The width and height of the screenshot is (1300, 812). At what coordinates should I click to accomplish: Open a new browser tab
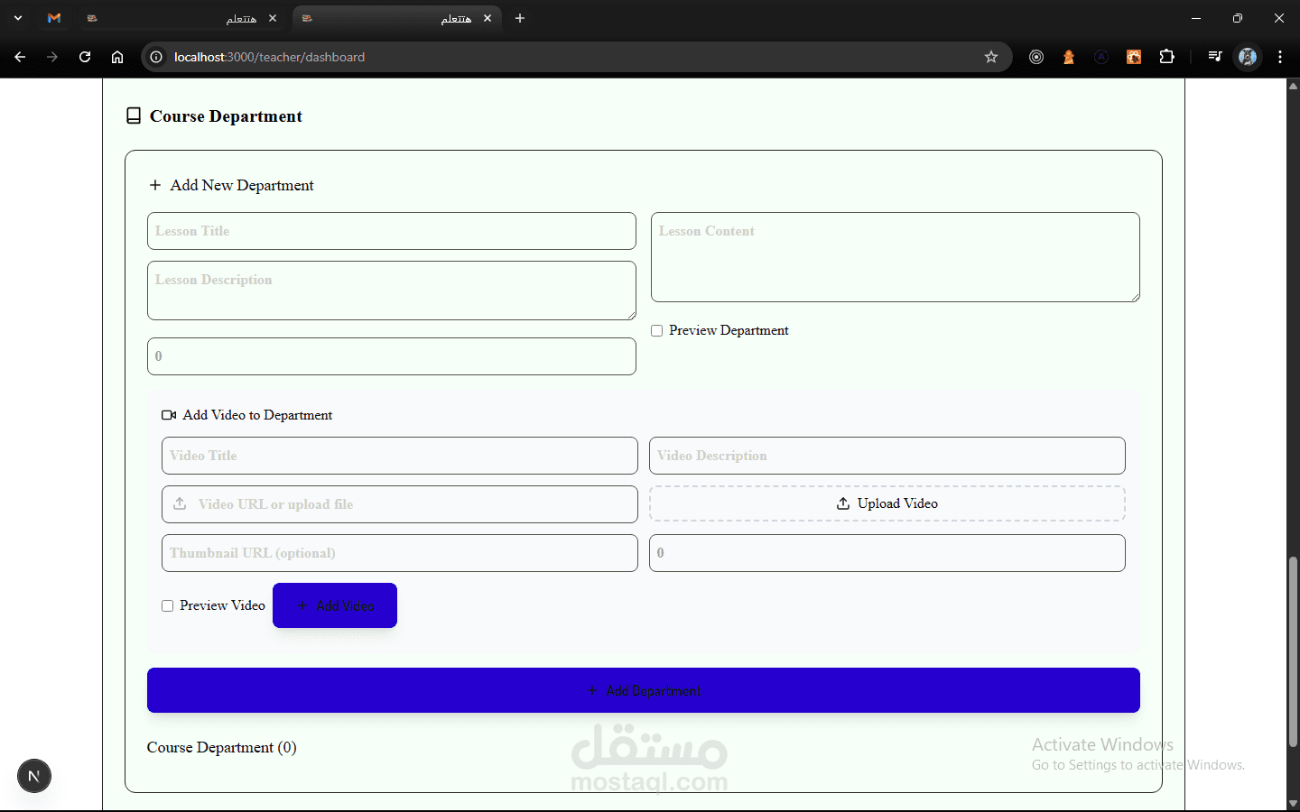point(520,18)
